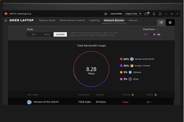Click the Google Chrome legend icon

(x=132, y=66)
